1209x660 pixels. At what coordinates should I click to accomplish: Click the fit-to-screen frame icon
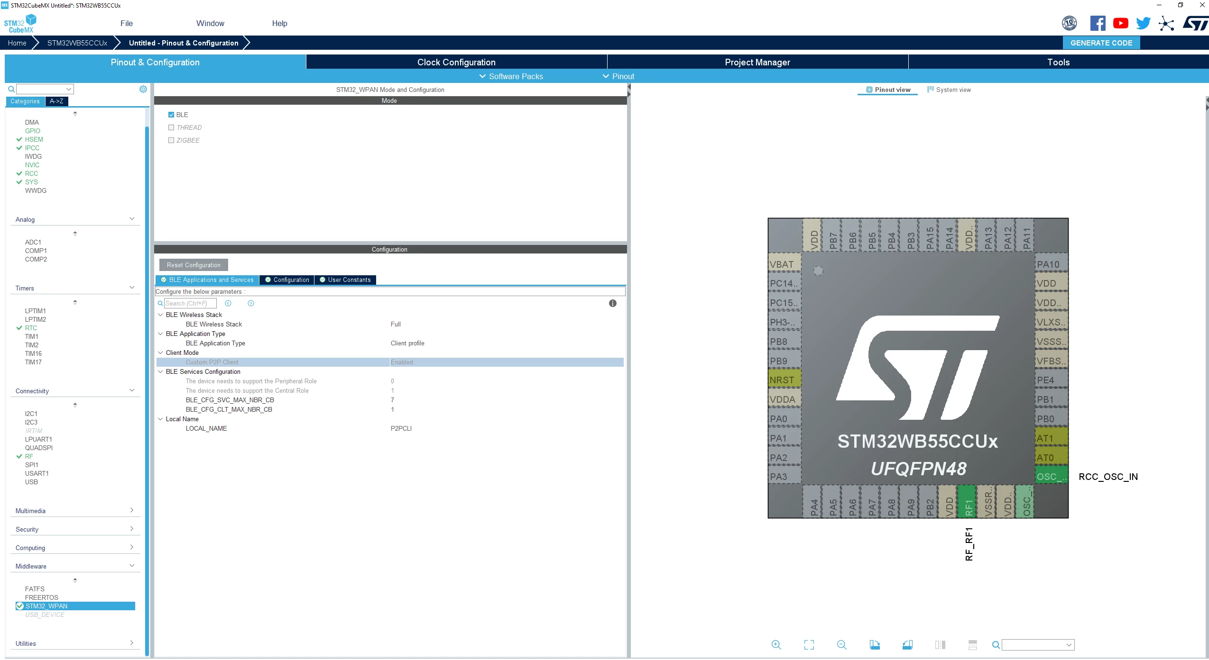point(809,644)
